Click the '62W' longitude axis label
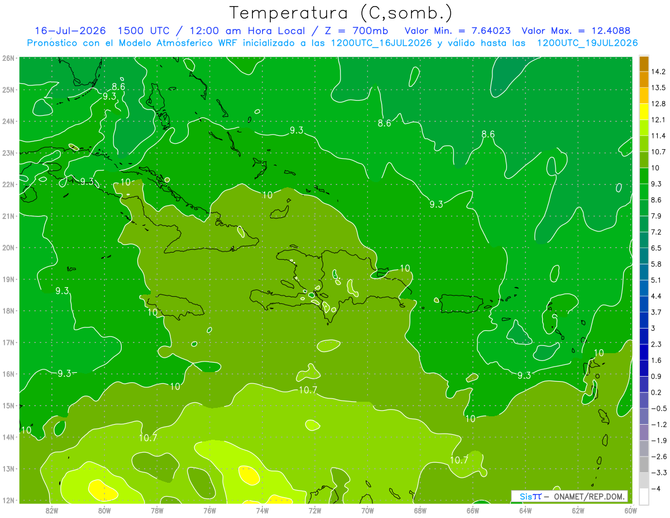The height and width of the screenshot is (518, 670). click(x=578, y=511)
